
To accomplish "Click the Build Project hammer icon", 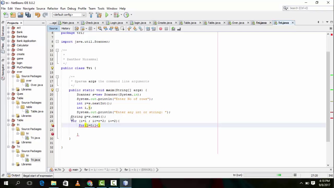I will coord(91,15).
